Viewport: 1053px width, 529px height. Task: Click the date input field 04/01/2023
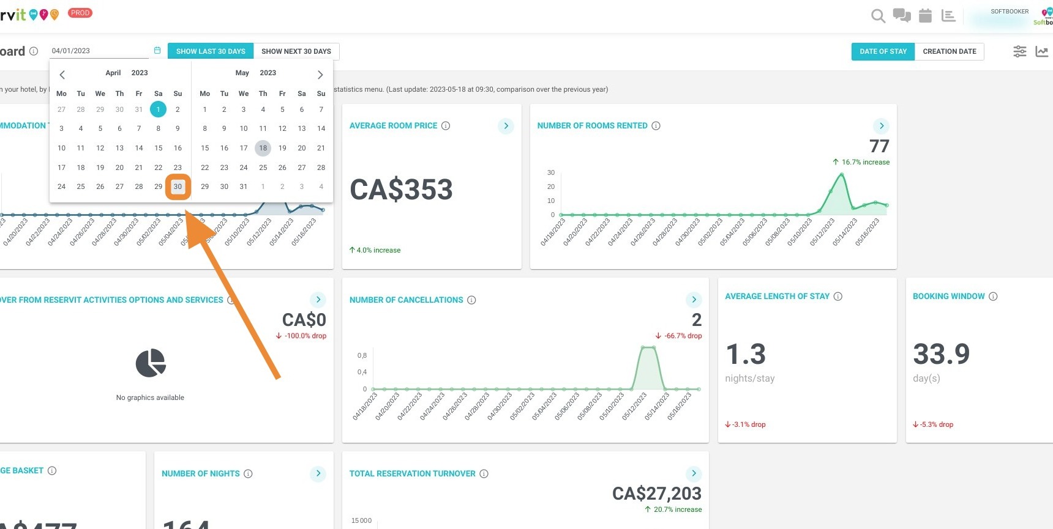(x=99, y=51)
